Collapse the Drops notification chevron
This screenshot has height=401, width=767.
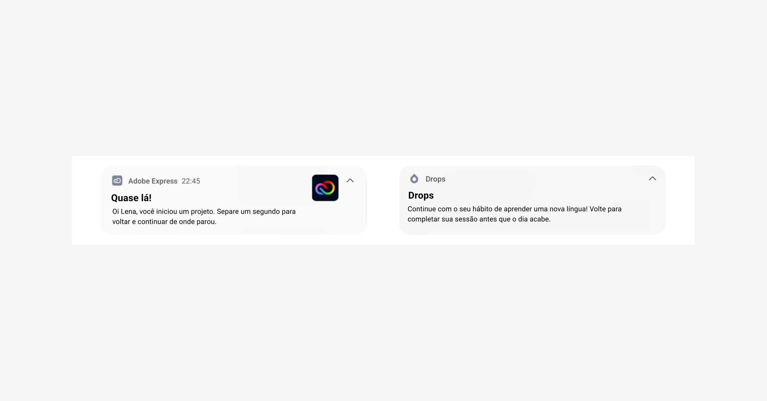652,179
